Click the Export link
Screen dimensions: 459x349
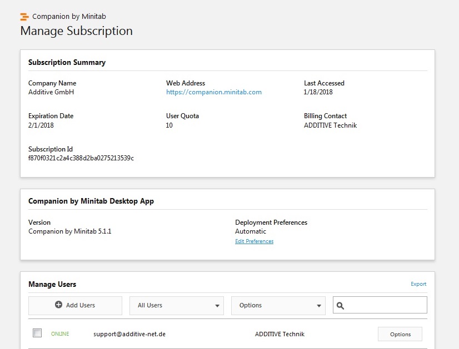point(418,284)
